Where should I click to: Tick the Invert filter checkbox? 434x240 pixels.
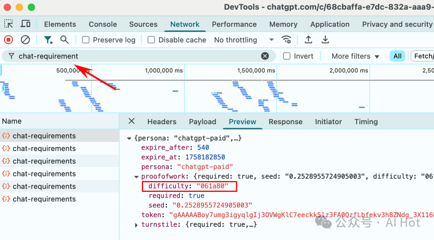[287, 56]
